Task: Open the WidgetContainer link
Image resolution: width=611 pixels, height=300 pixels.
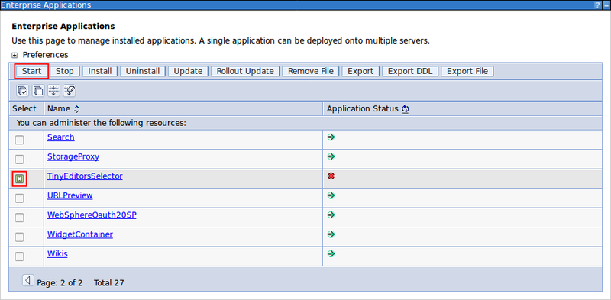Action: 80,234
